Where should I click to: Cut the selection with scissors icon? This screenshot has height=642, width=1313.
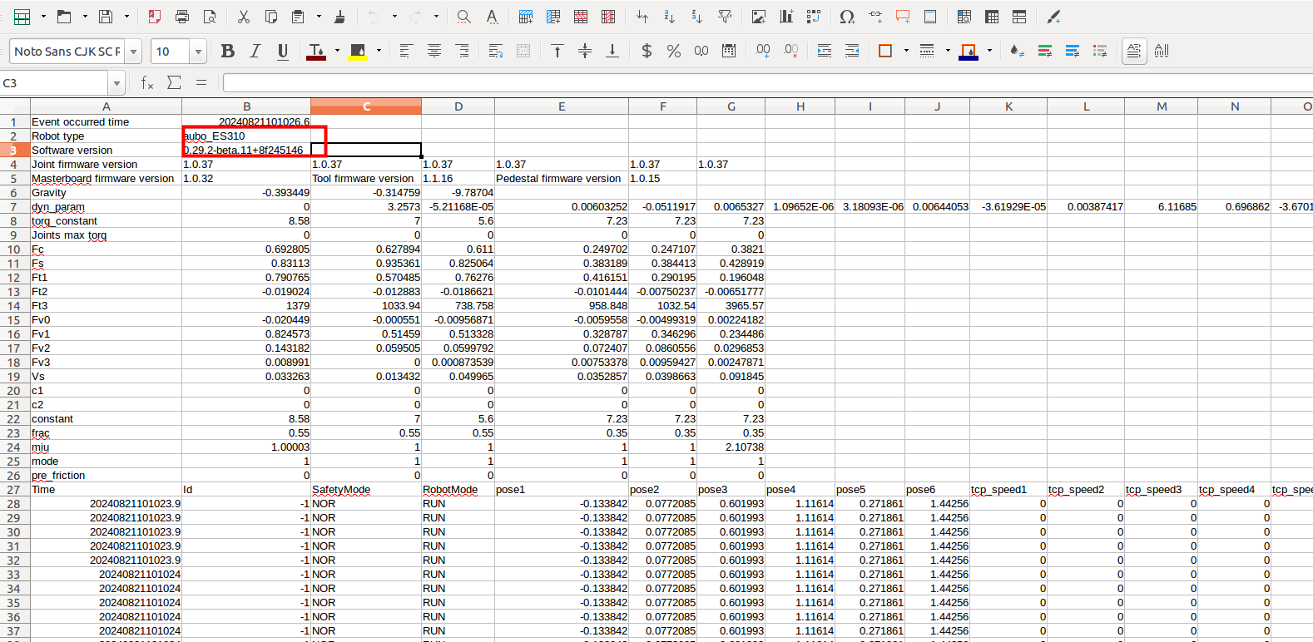click(244, 17)
